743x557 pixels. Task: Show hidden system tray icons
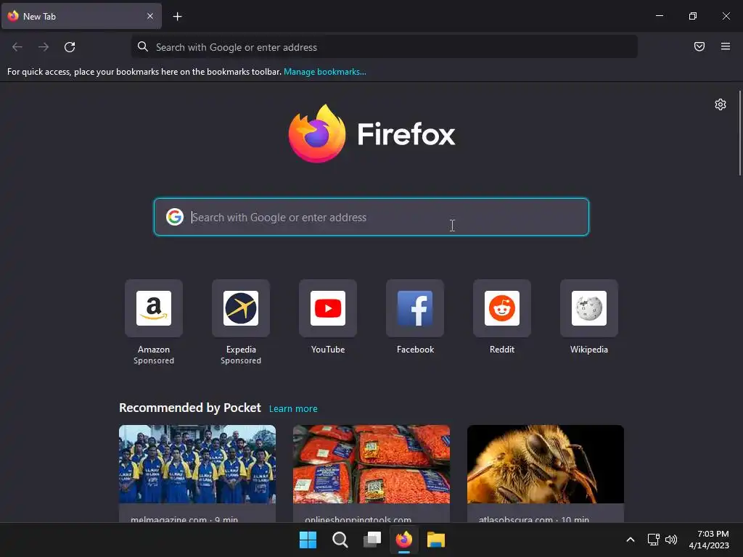[631, 540]
